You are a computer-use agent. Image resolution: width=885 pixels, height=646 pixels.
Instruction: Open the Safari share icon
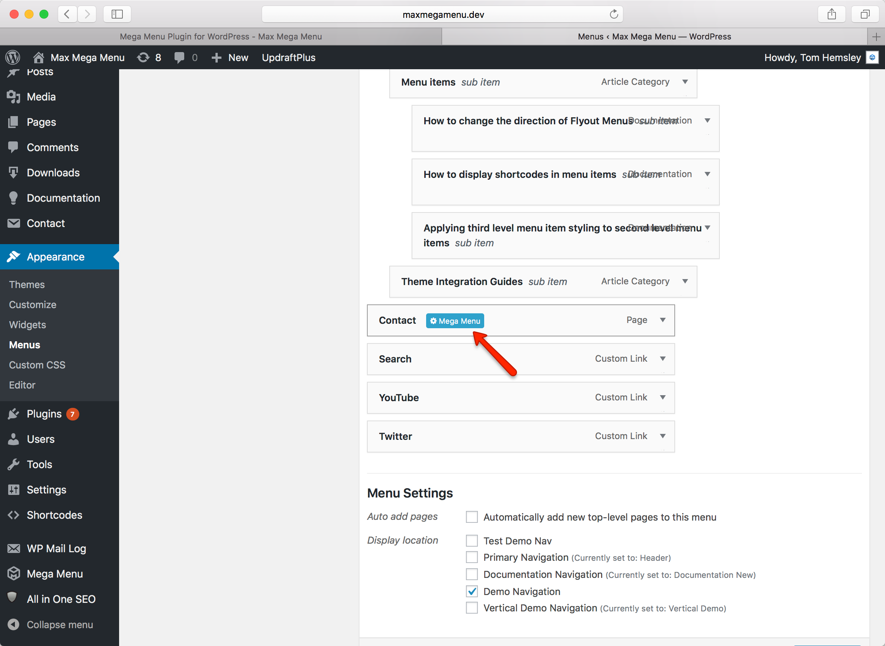pyautogui.click(x=831, y=15)
